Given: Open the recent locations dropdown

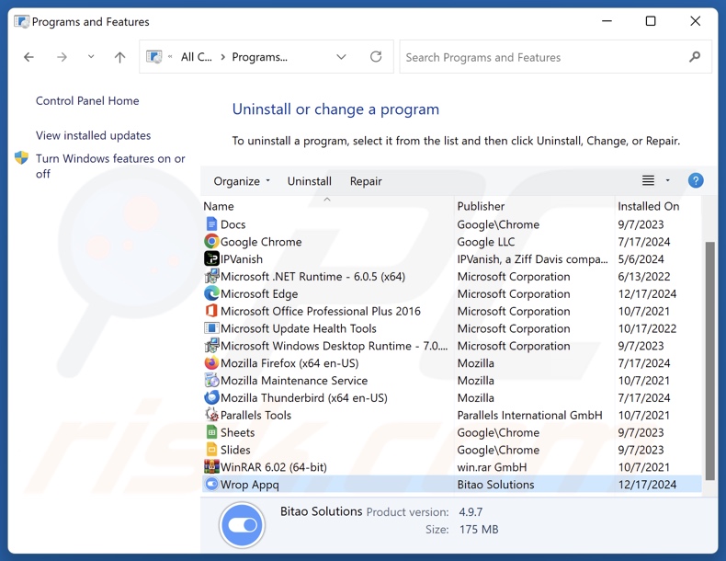Looking at the screenshot, I should click(x=91, y=56).
